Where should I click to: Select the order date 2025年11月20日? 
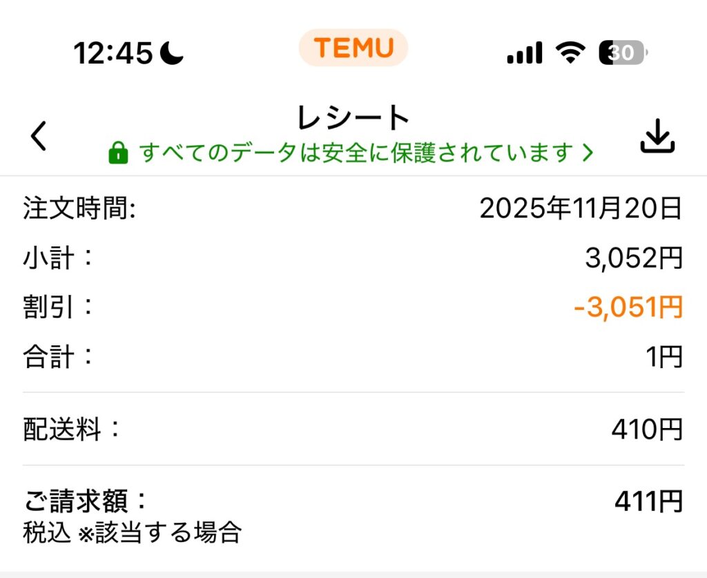tap(581, 208)
